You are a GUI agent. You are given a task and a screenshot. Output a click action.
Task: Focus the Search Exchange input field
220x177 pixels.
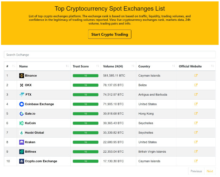pyautogui.click(x=110, y=55)
